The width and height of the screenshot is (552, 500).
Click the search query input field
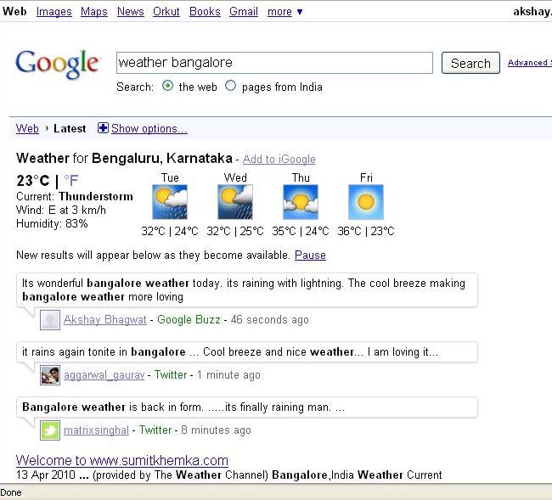(274, 63)
